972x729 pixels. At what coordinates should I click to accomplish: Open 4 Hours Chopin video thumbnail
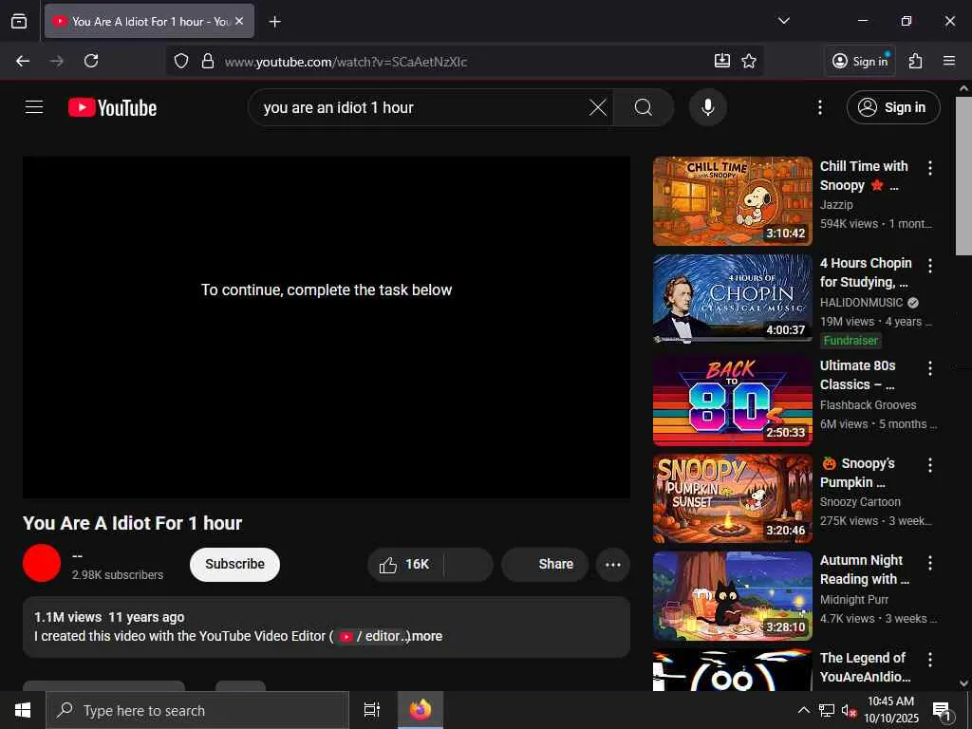(x=732, y=298)
